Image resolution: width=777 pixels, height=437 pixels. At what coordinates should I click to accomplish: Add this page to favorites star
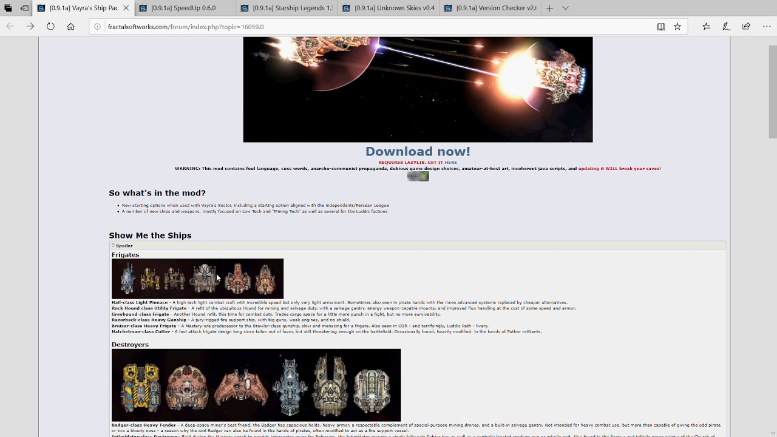click(677, 27)
